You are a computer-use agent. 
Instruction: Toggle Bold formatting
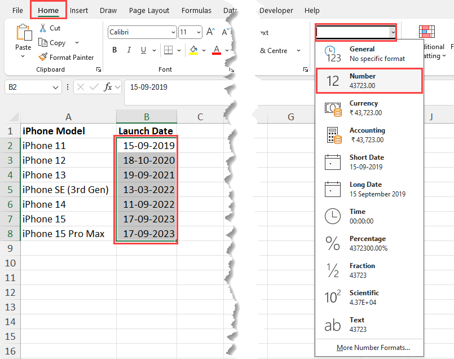[x=114, y=50]
